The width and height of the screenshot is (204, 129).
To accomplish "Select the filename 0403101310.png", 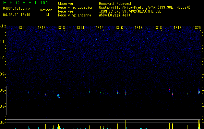I will 17,8.
